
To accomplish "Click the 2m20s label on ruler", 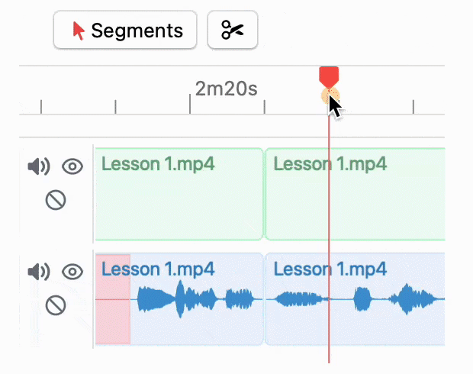I will (226, 89).
